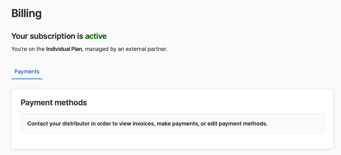Click the "You're on the" text

28,49
